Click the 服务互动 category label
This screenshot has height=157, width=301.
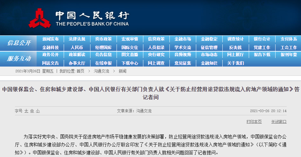point(19,59)
